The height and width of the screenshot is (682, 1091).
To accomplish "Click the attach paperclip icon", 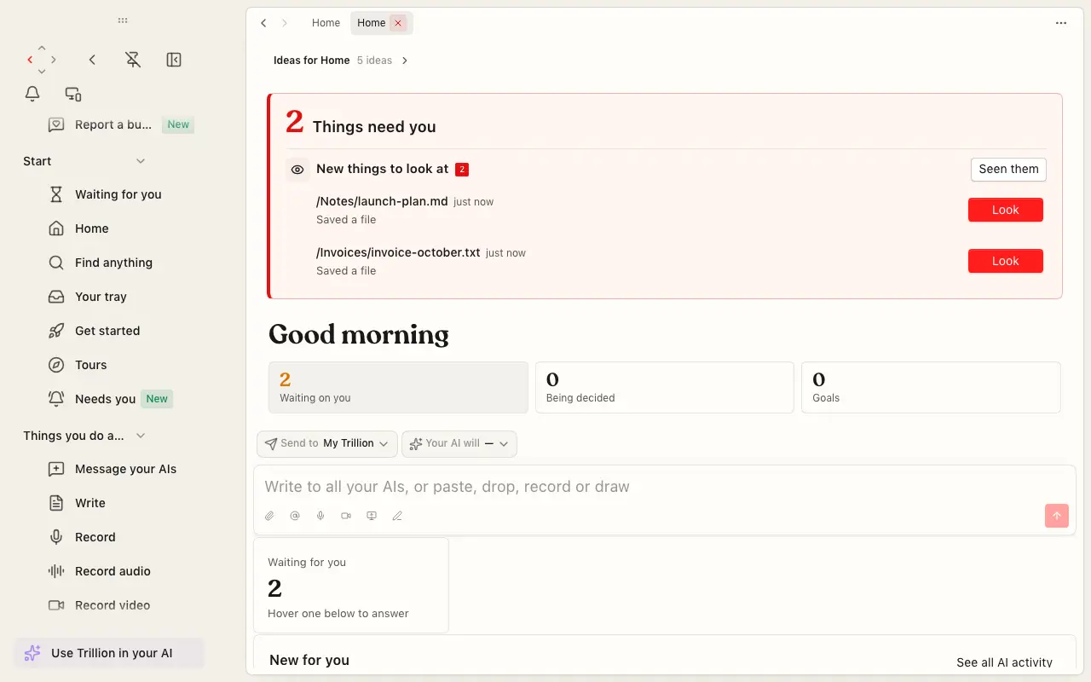I will tap(269, 516).
